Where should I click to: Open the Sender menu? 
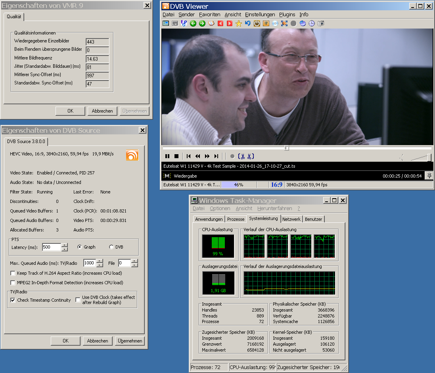click(x=186, y=14)
